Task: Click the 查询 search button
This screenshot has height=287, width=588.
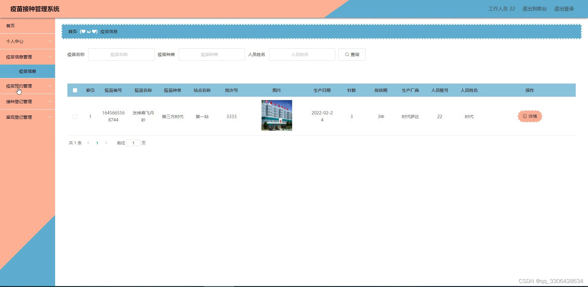Action: [352, 54]
